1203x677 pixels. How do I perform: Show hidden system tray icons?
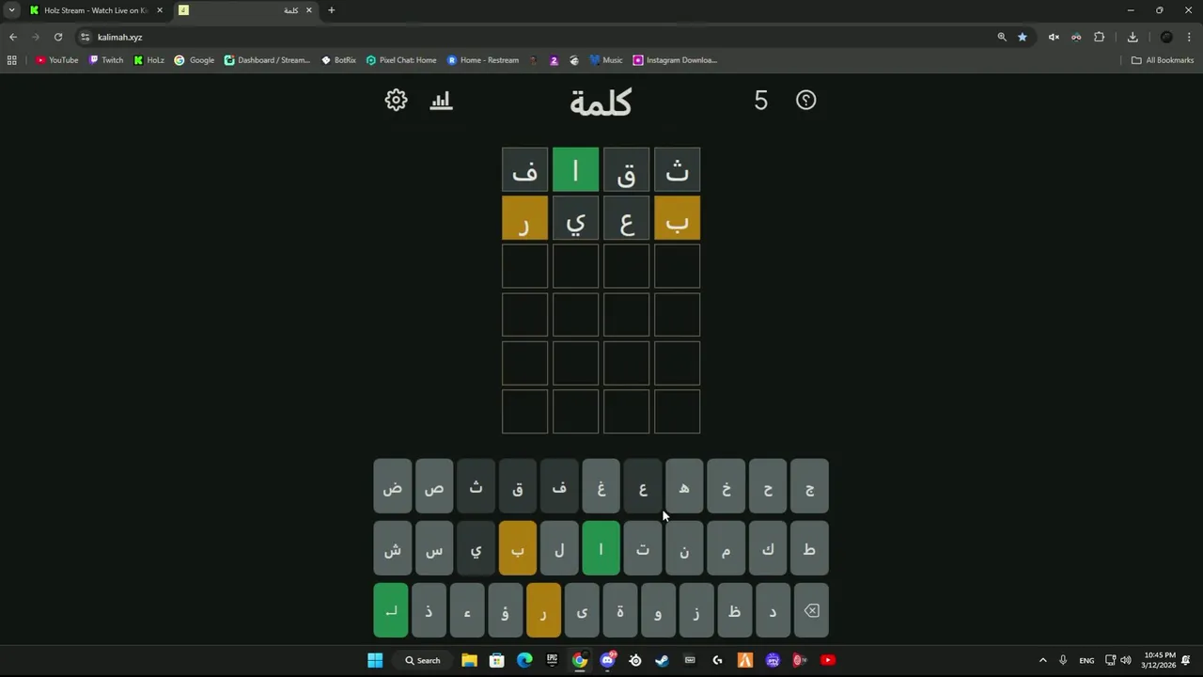pyautogui.click(x=1042, y=660)
